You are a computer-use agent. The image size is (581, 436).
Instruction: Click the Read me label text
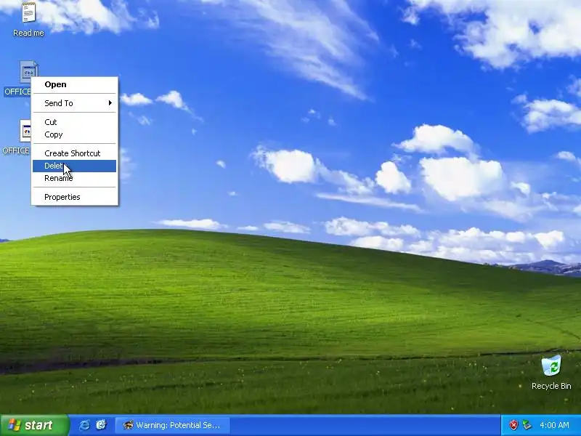coord(28,33)
